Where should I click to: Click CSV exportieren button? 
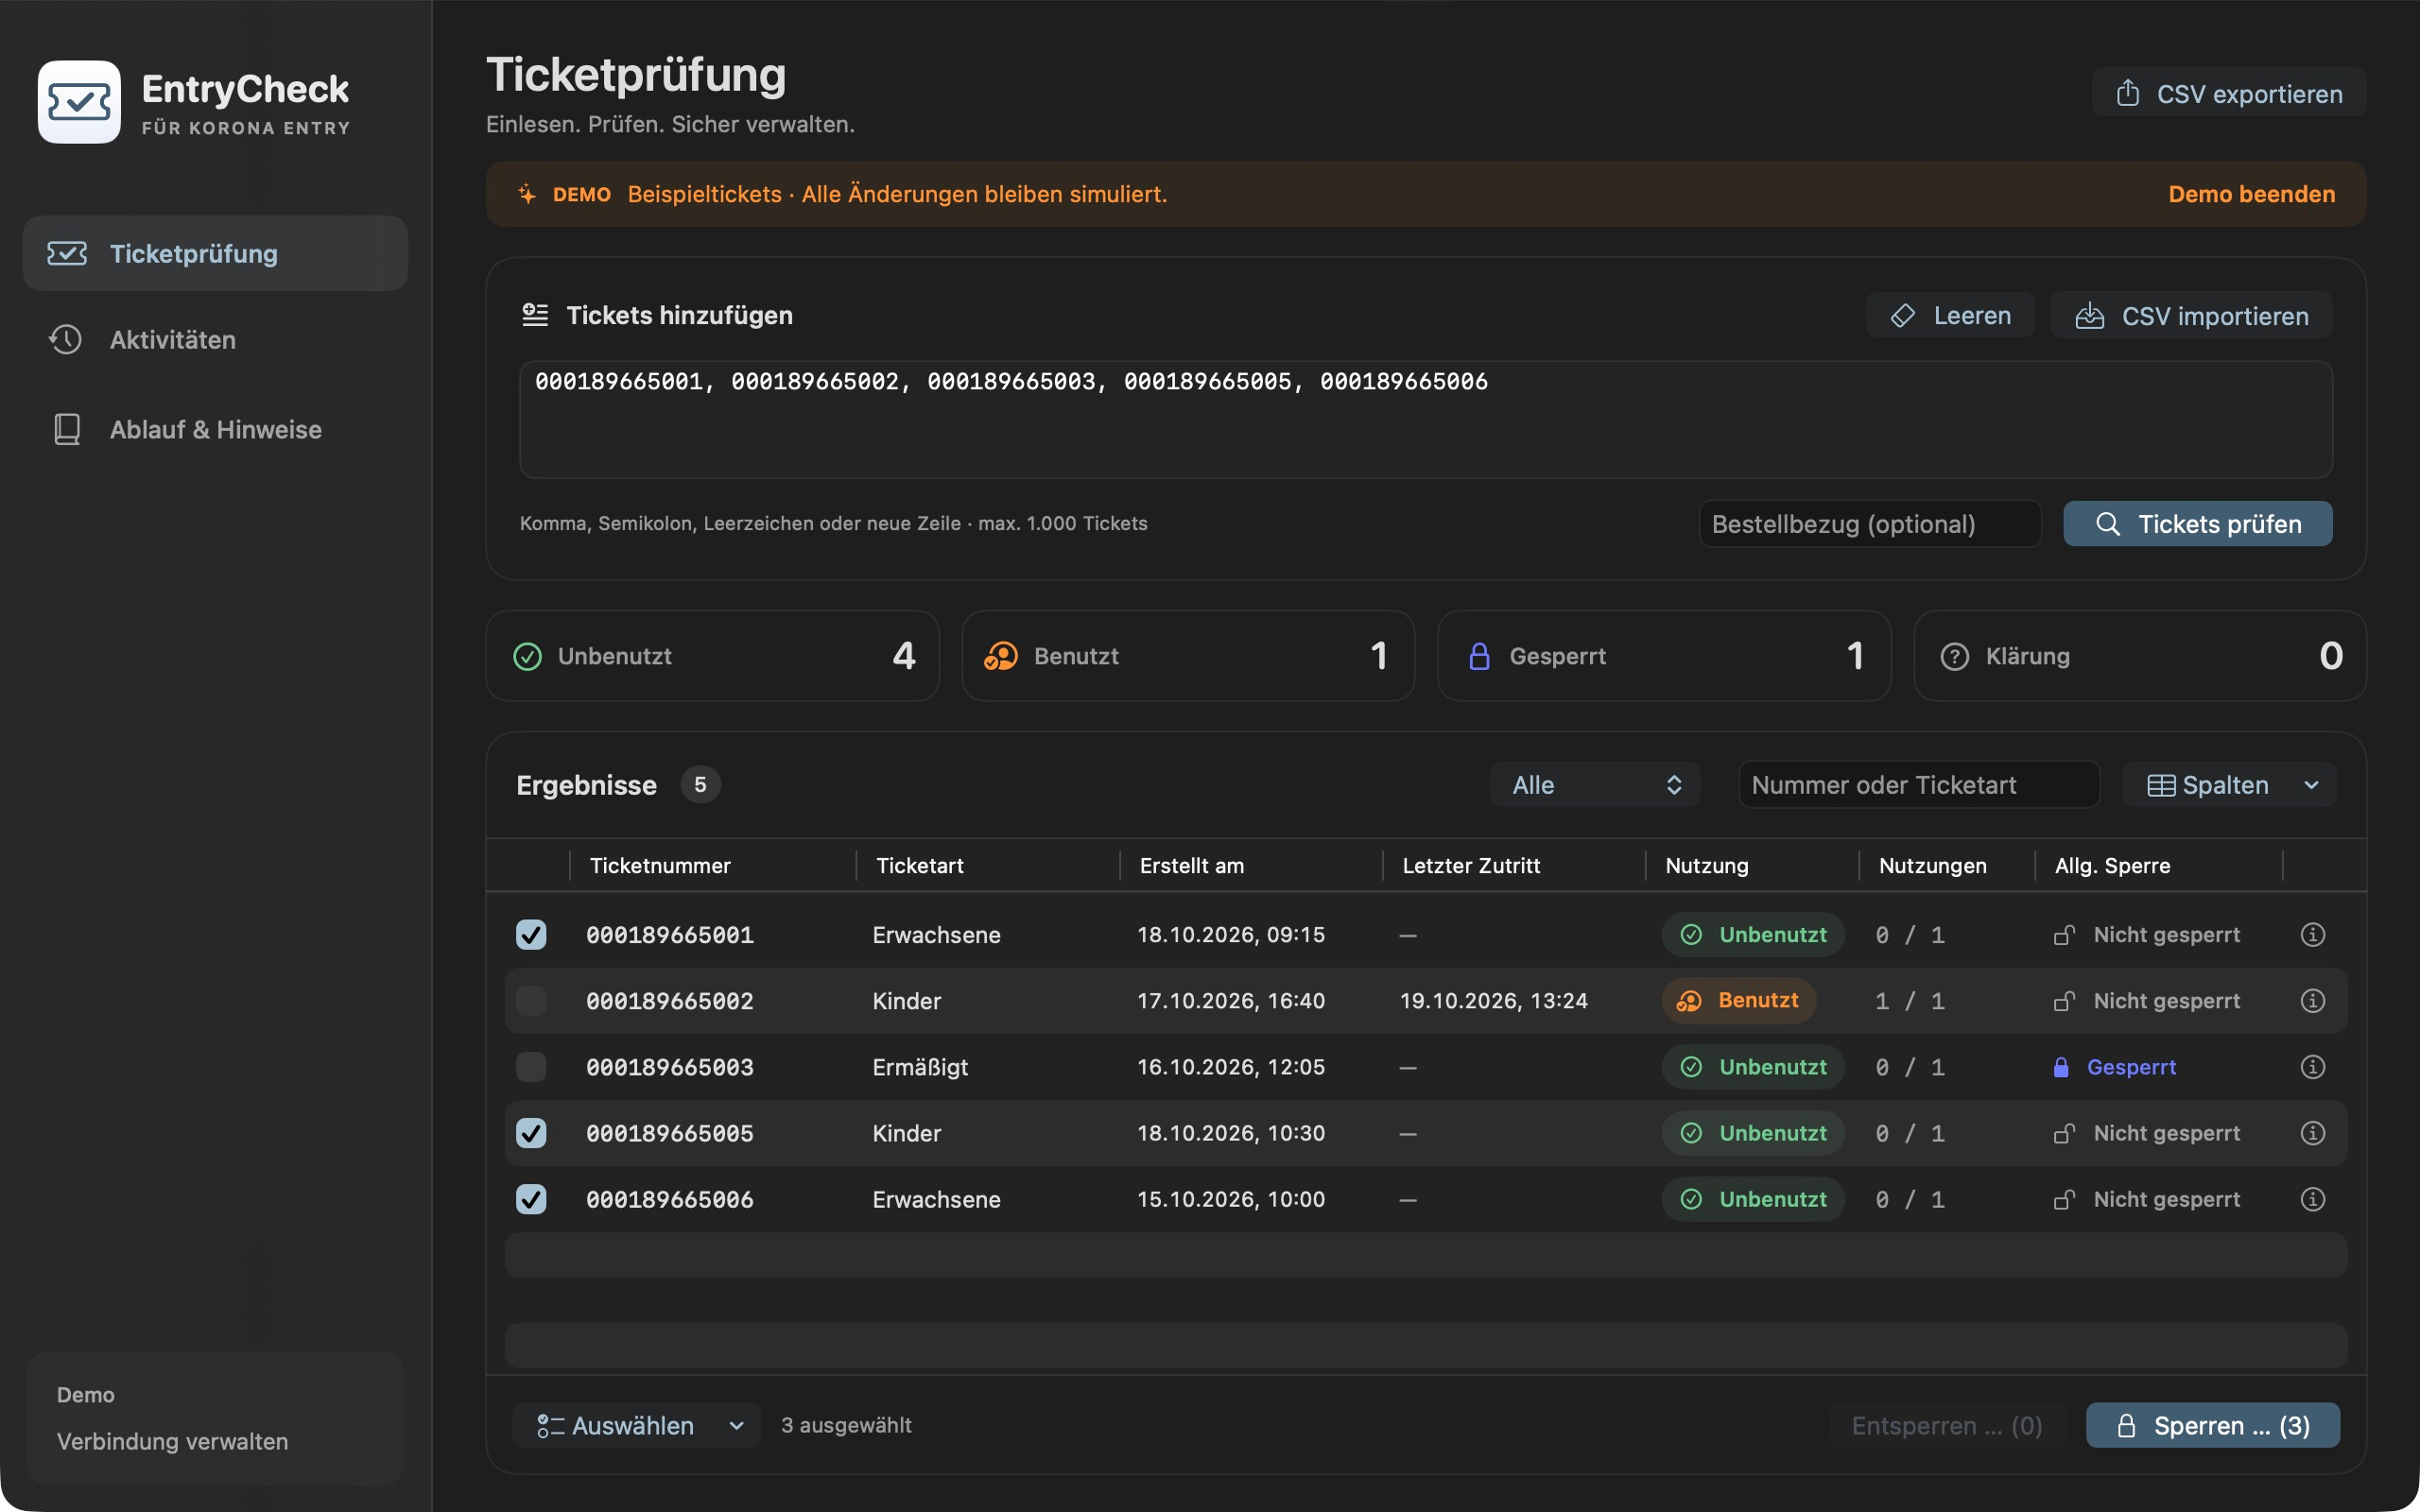pyautogui.click(x=2228, y=93)
